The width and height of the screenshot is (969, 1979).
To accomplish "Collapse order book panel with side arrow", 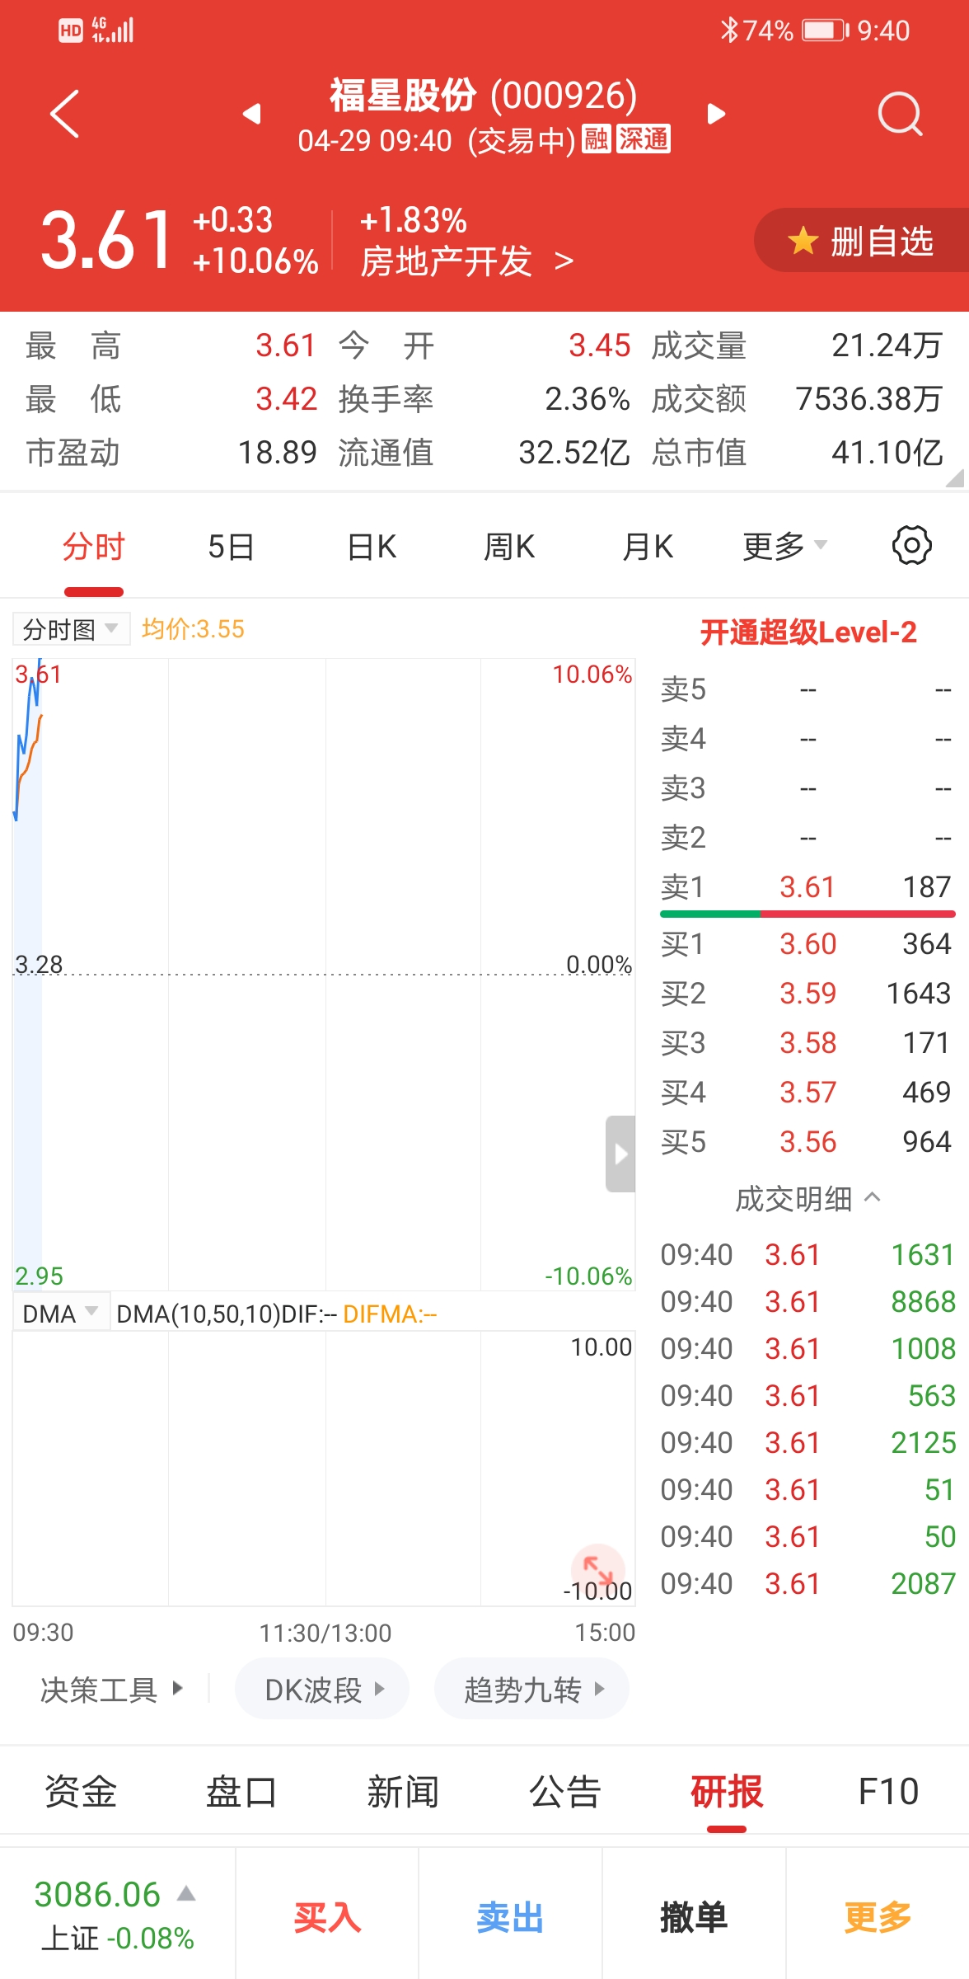I will point(620,1154).
